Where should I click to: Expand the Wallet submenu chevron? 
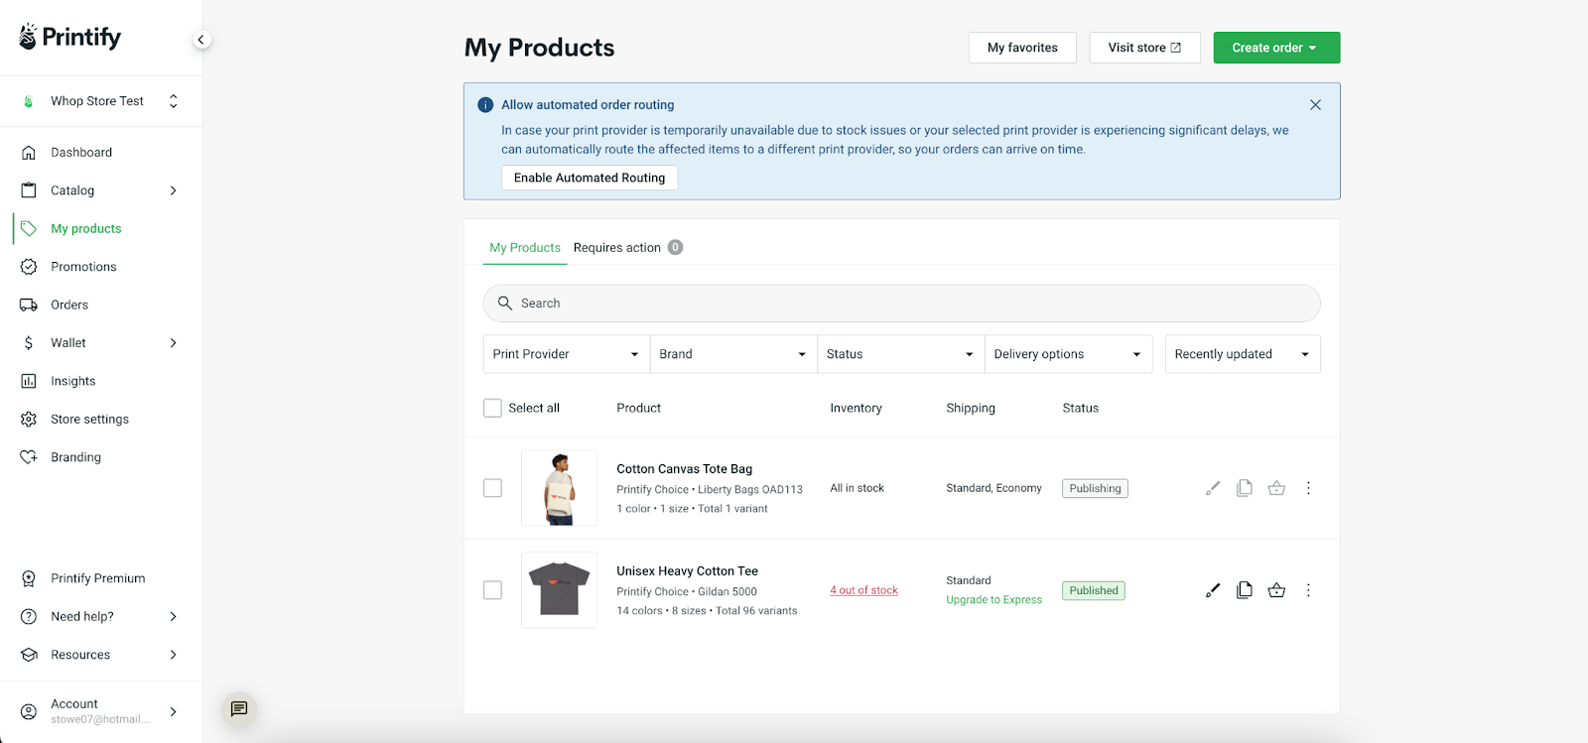[174, 343]
